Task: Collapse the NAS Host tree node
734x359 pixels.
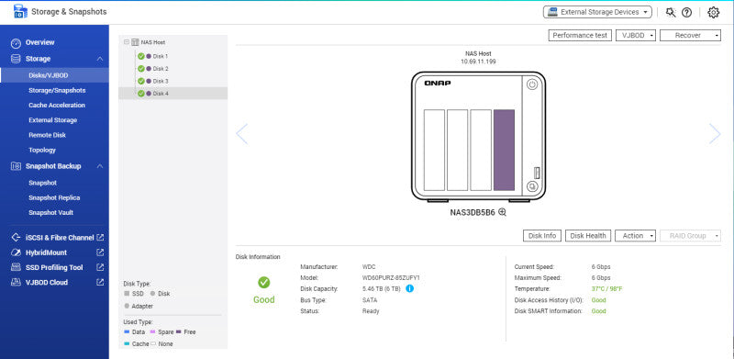Action: (x=127, y=42)
